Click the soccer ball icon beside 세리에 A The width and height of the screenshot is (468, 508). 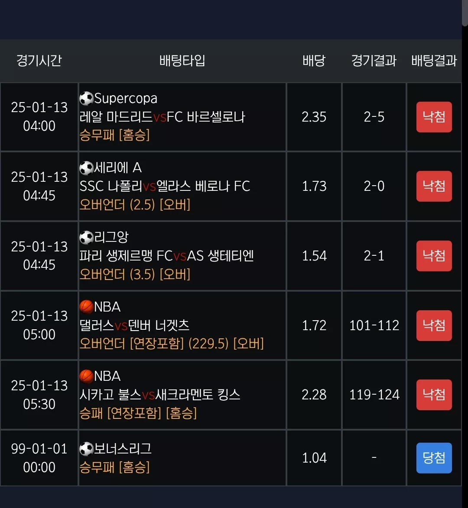[86, 168]
